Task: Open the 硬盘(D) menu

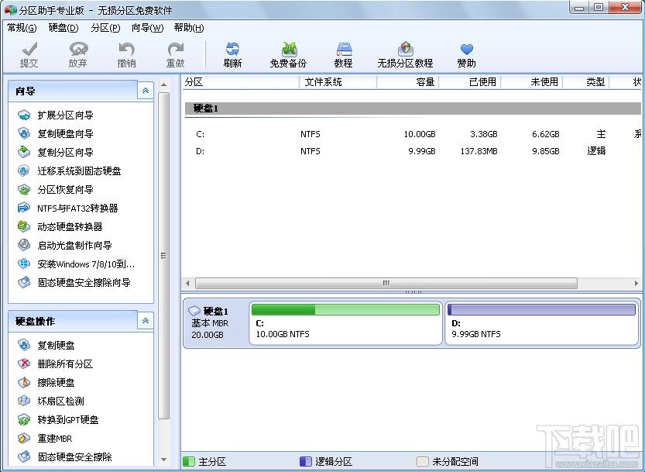Action: coord(63,28)
